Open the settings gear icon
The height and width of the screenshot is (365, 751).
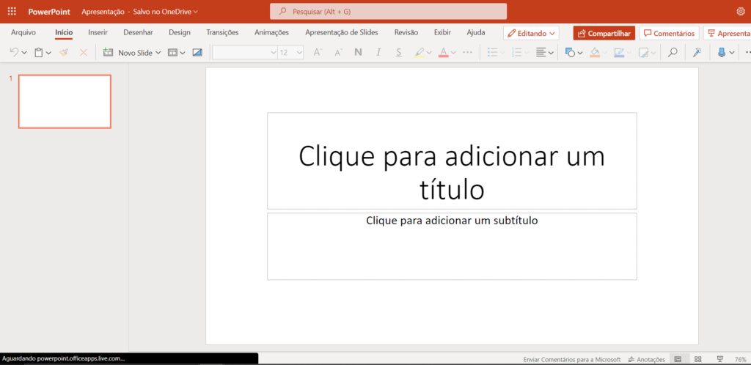click(741, 12)
